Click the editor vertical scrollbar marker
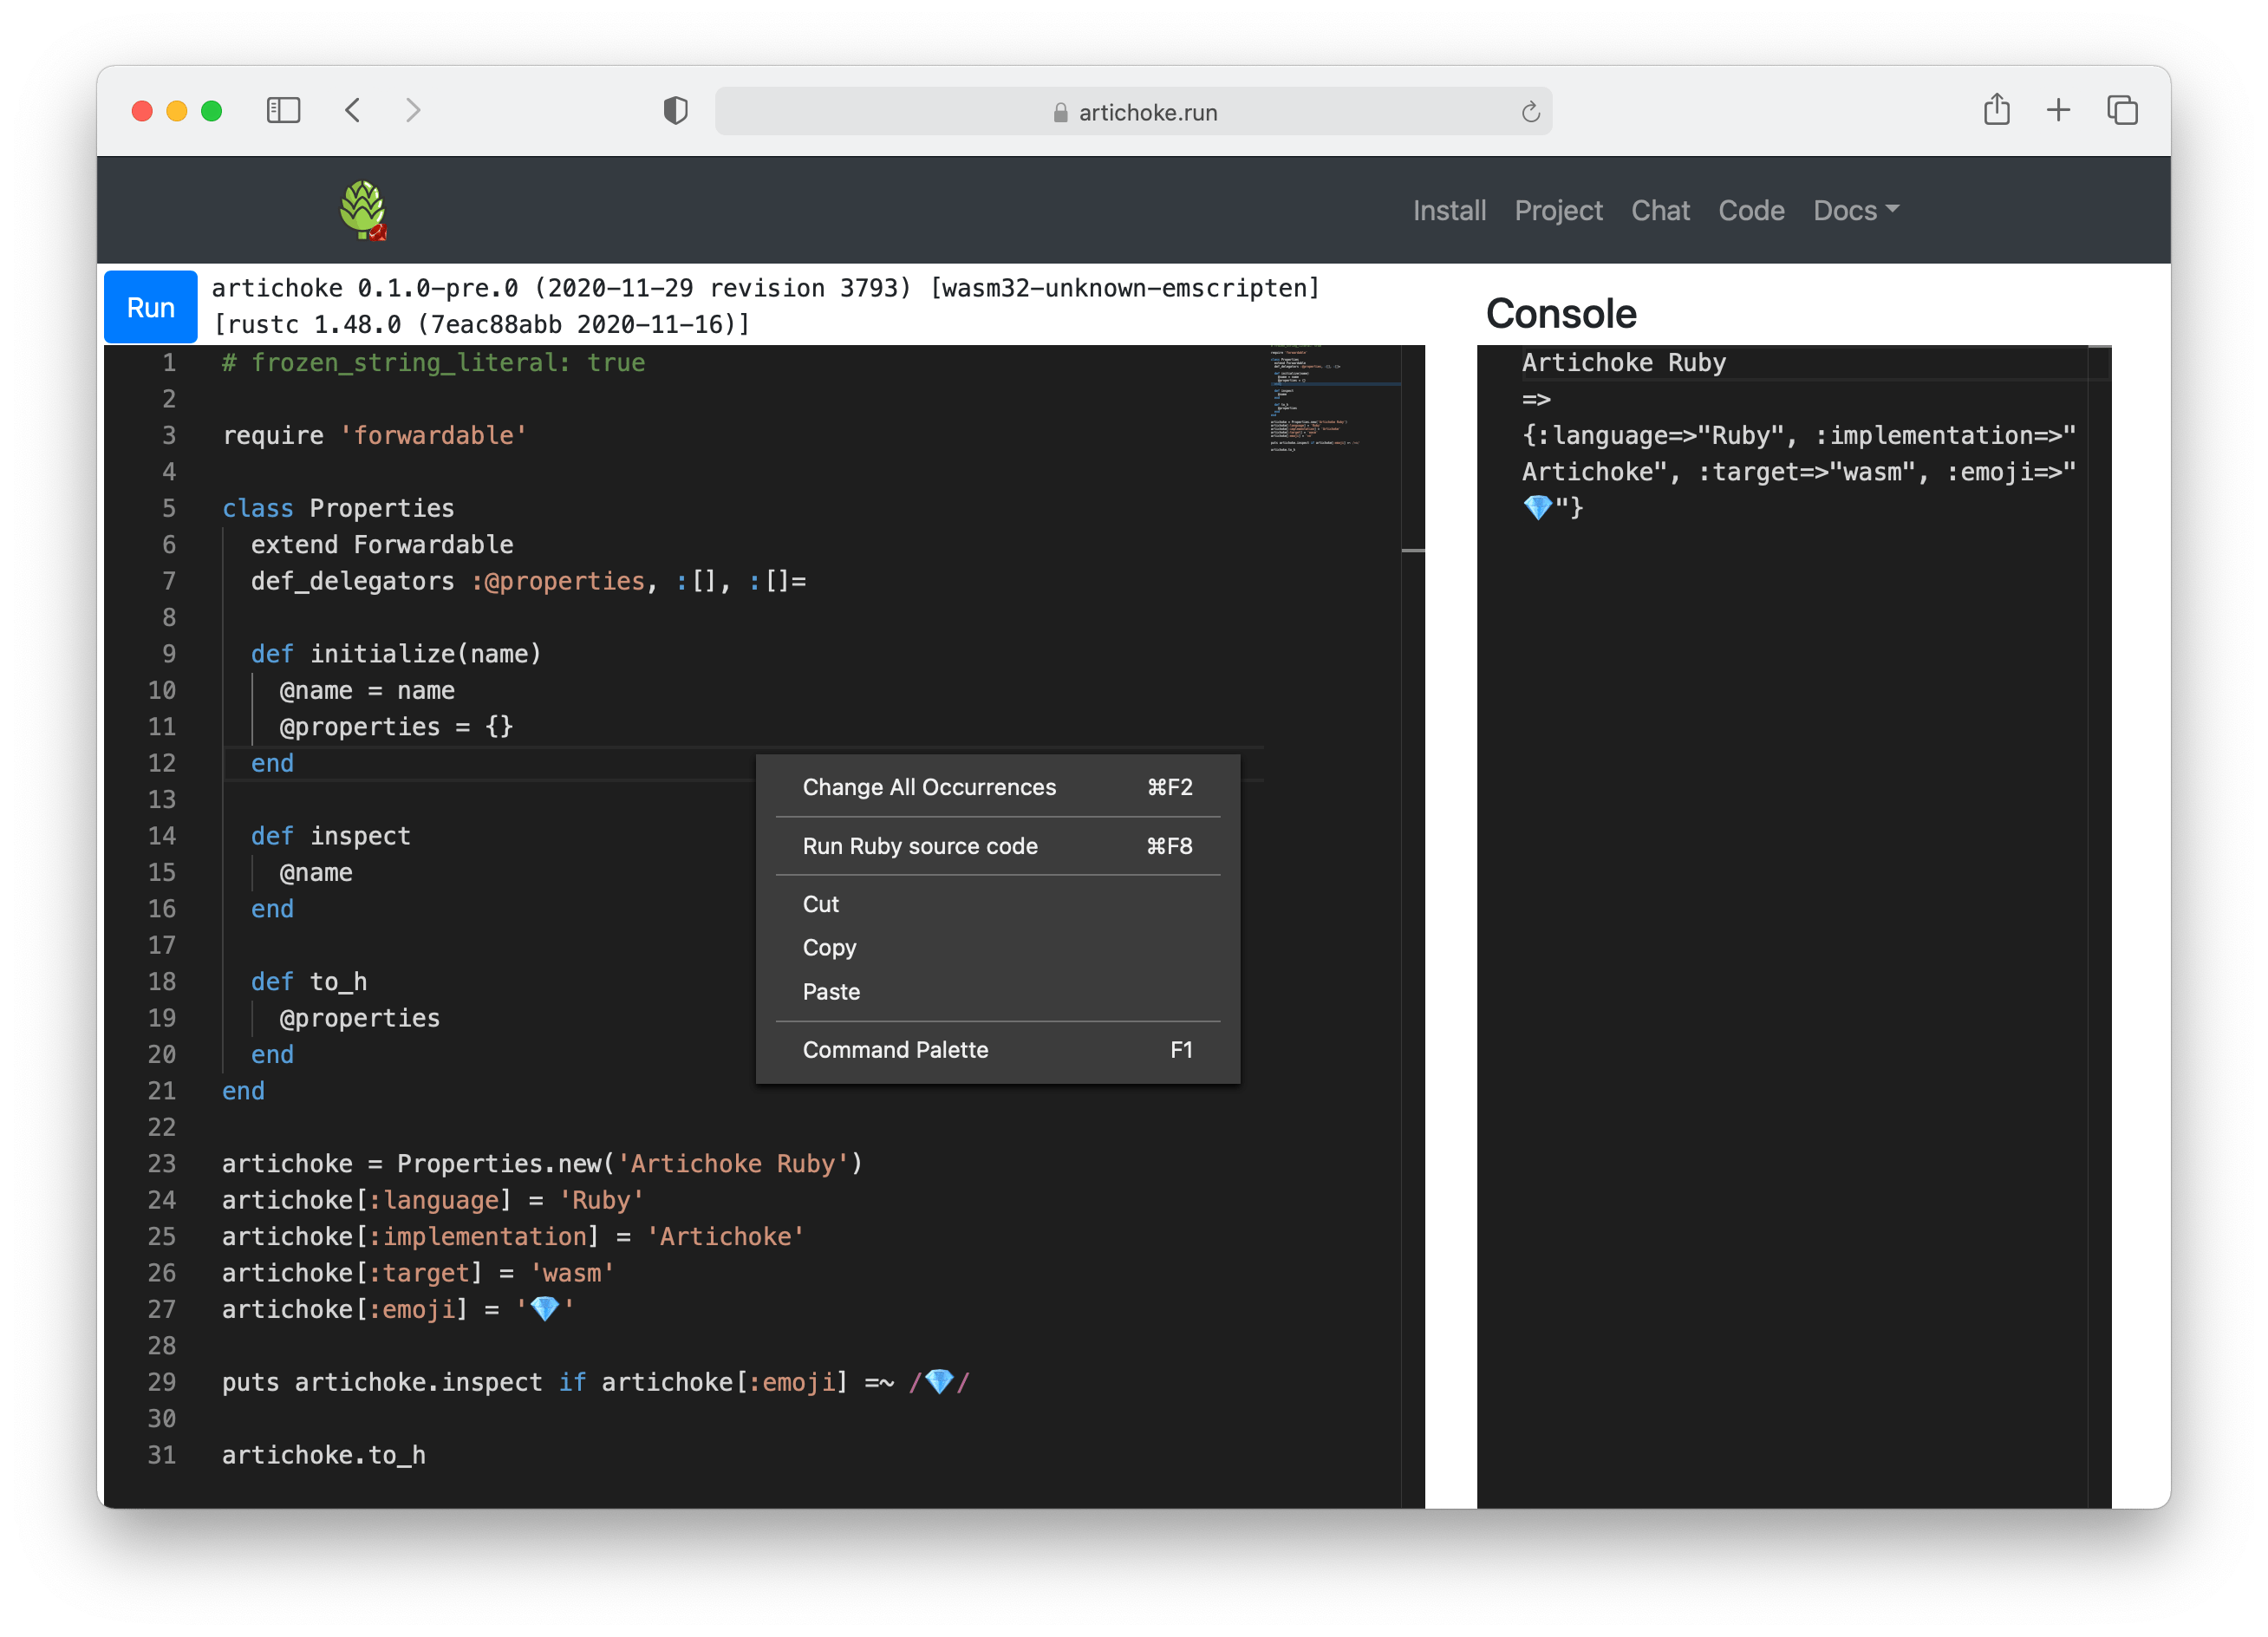2268x1637 pixels. [x=1413, y=550]
